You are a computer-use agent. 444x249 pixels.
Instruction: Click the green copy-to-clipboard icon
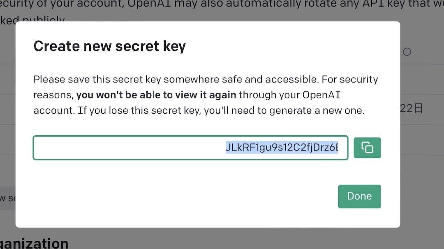pos(367,148)
